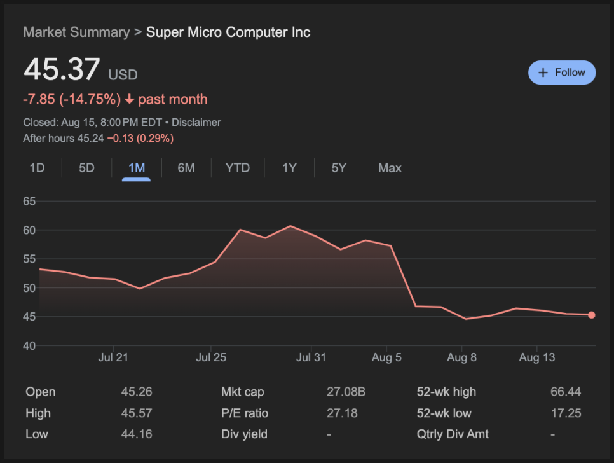Image resolution: width=614 pixels, height=463 pixels.
Task: Open the Market Summary breadcrumb link
Action: point(76,32)
